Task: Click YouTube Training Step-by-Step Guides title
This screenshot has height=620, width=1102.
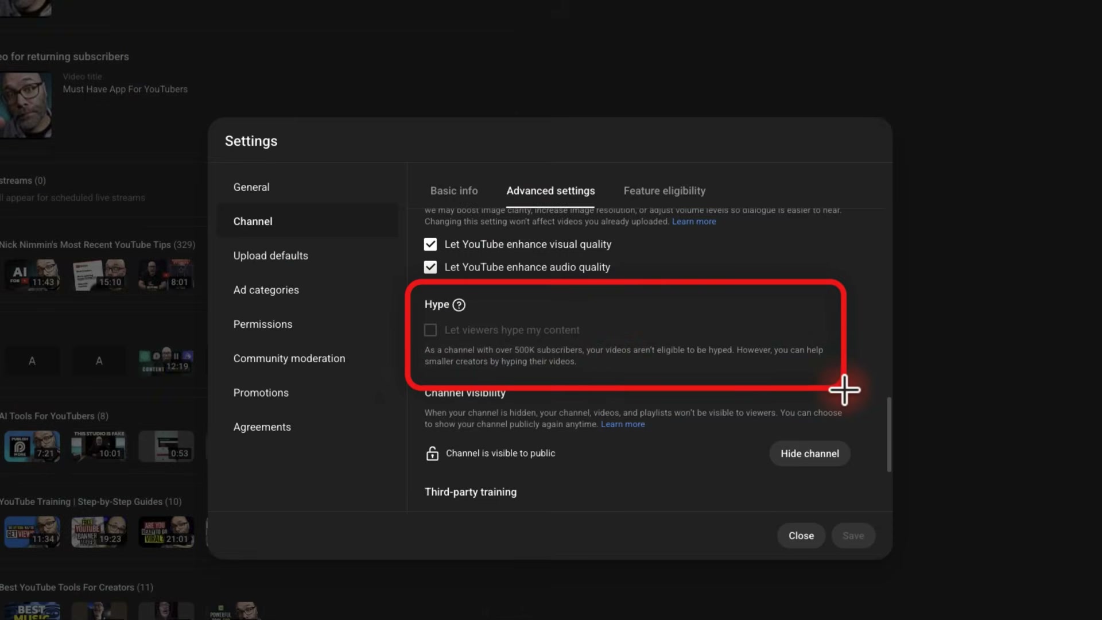Action: pos(91,502)
